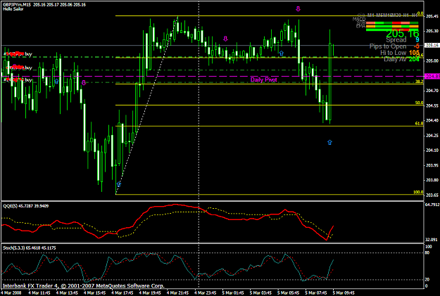440x296 pixels.
Task: Select the 38.2 Fibonacci level label
Action: [420, 82]
